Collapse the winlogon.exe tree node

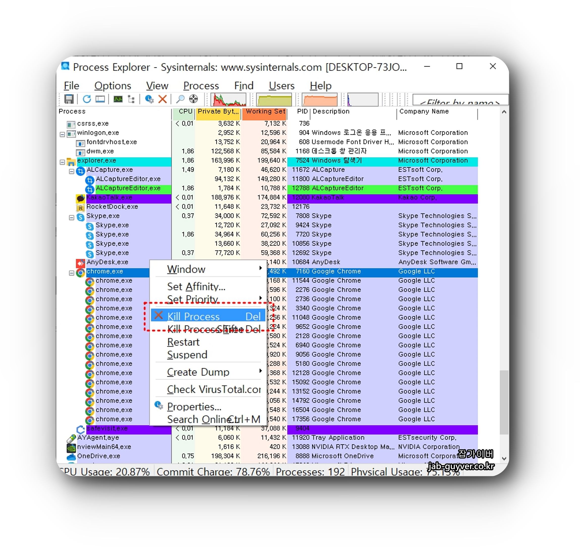point(62,134)
